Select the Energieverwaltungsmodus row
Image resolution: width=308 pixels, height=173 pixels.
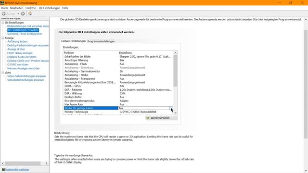[x=118, y=101]
